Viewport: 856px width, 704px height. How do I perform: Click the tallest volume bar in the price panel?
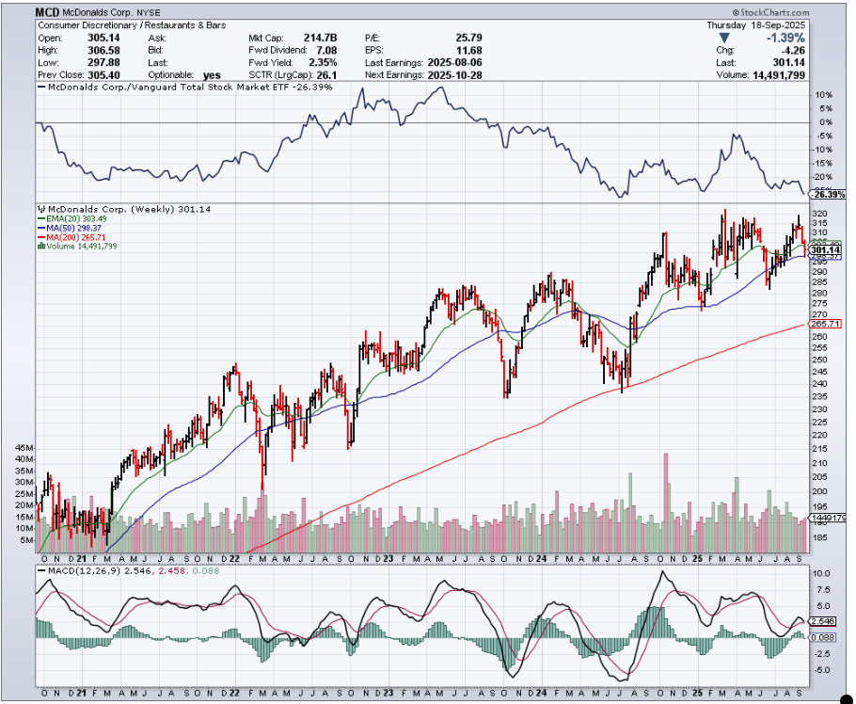[665, 503]
